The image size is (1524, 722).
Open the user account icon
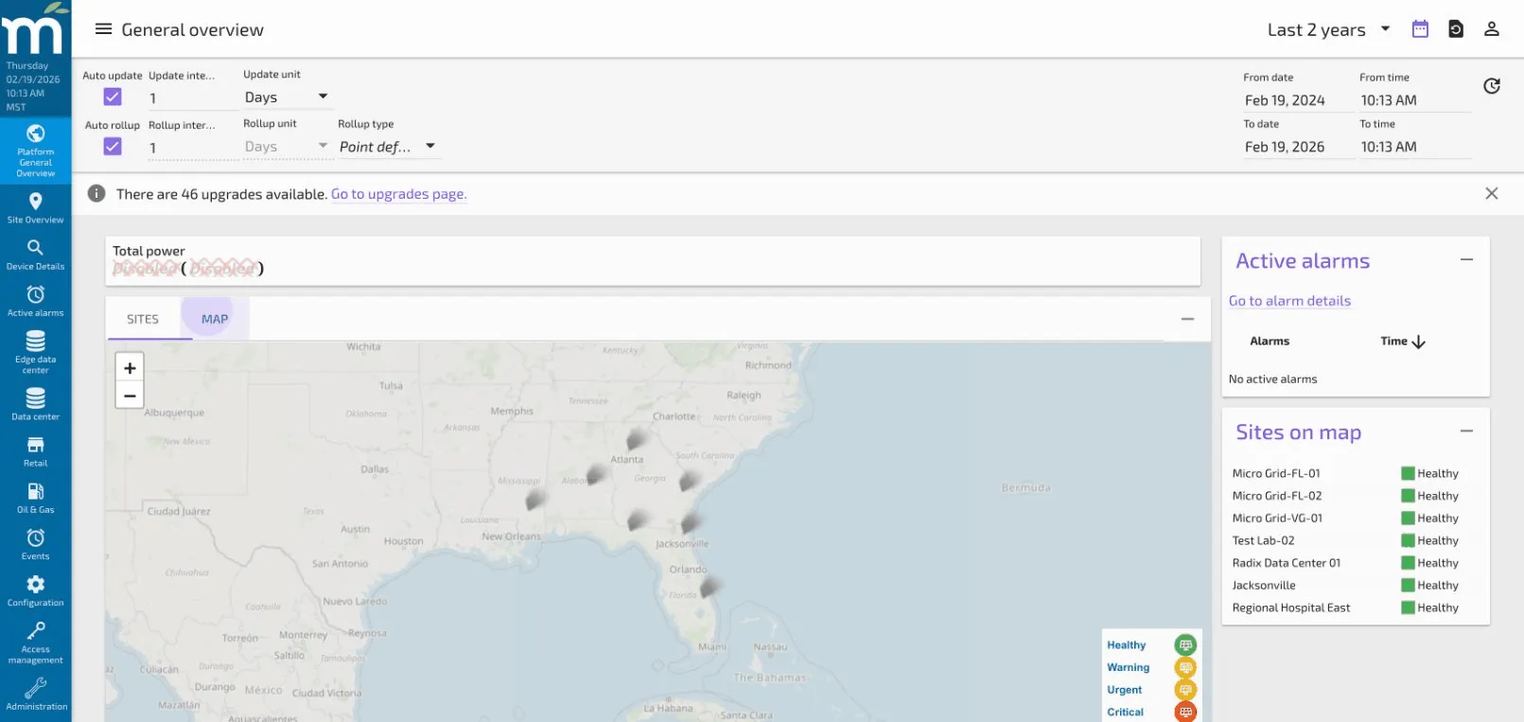[x=1492, y=29]
